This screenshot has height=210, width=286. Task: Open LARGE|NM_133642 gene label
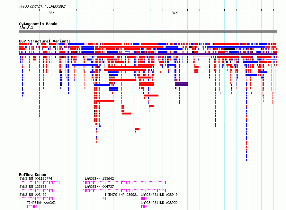pos(99,178)
